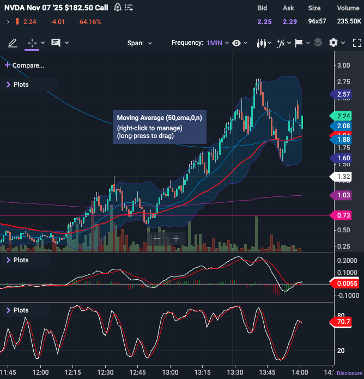Change Frequency from 1MIN
The image size is (364, 379).
217,43
